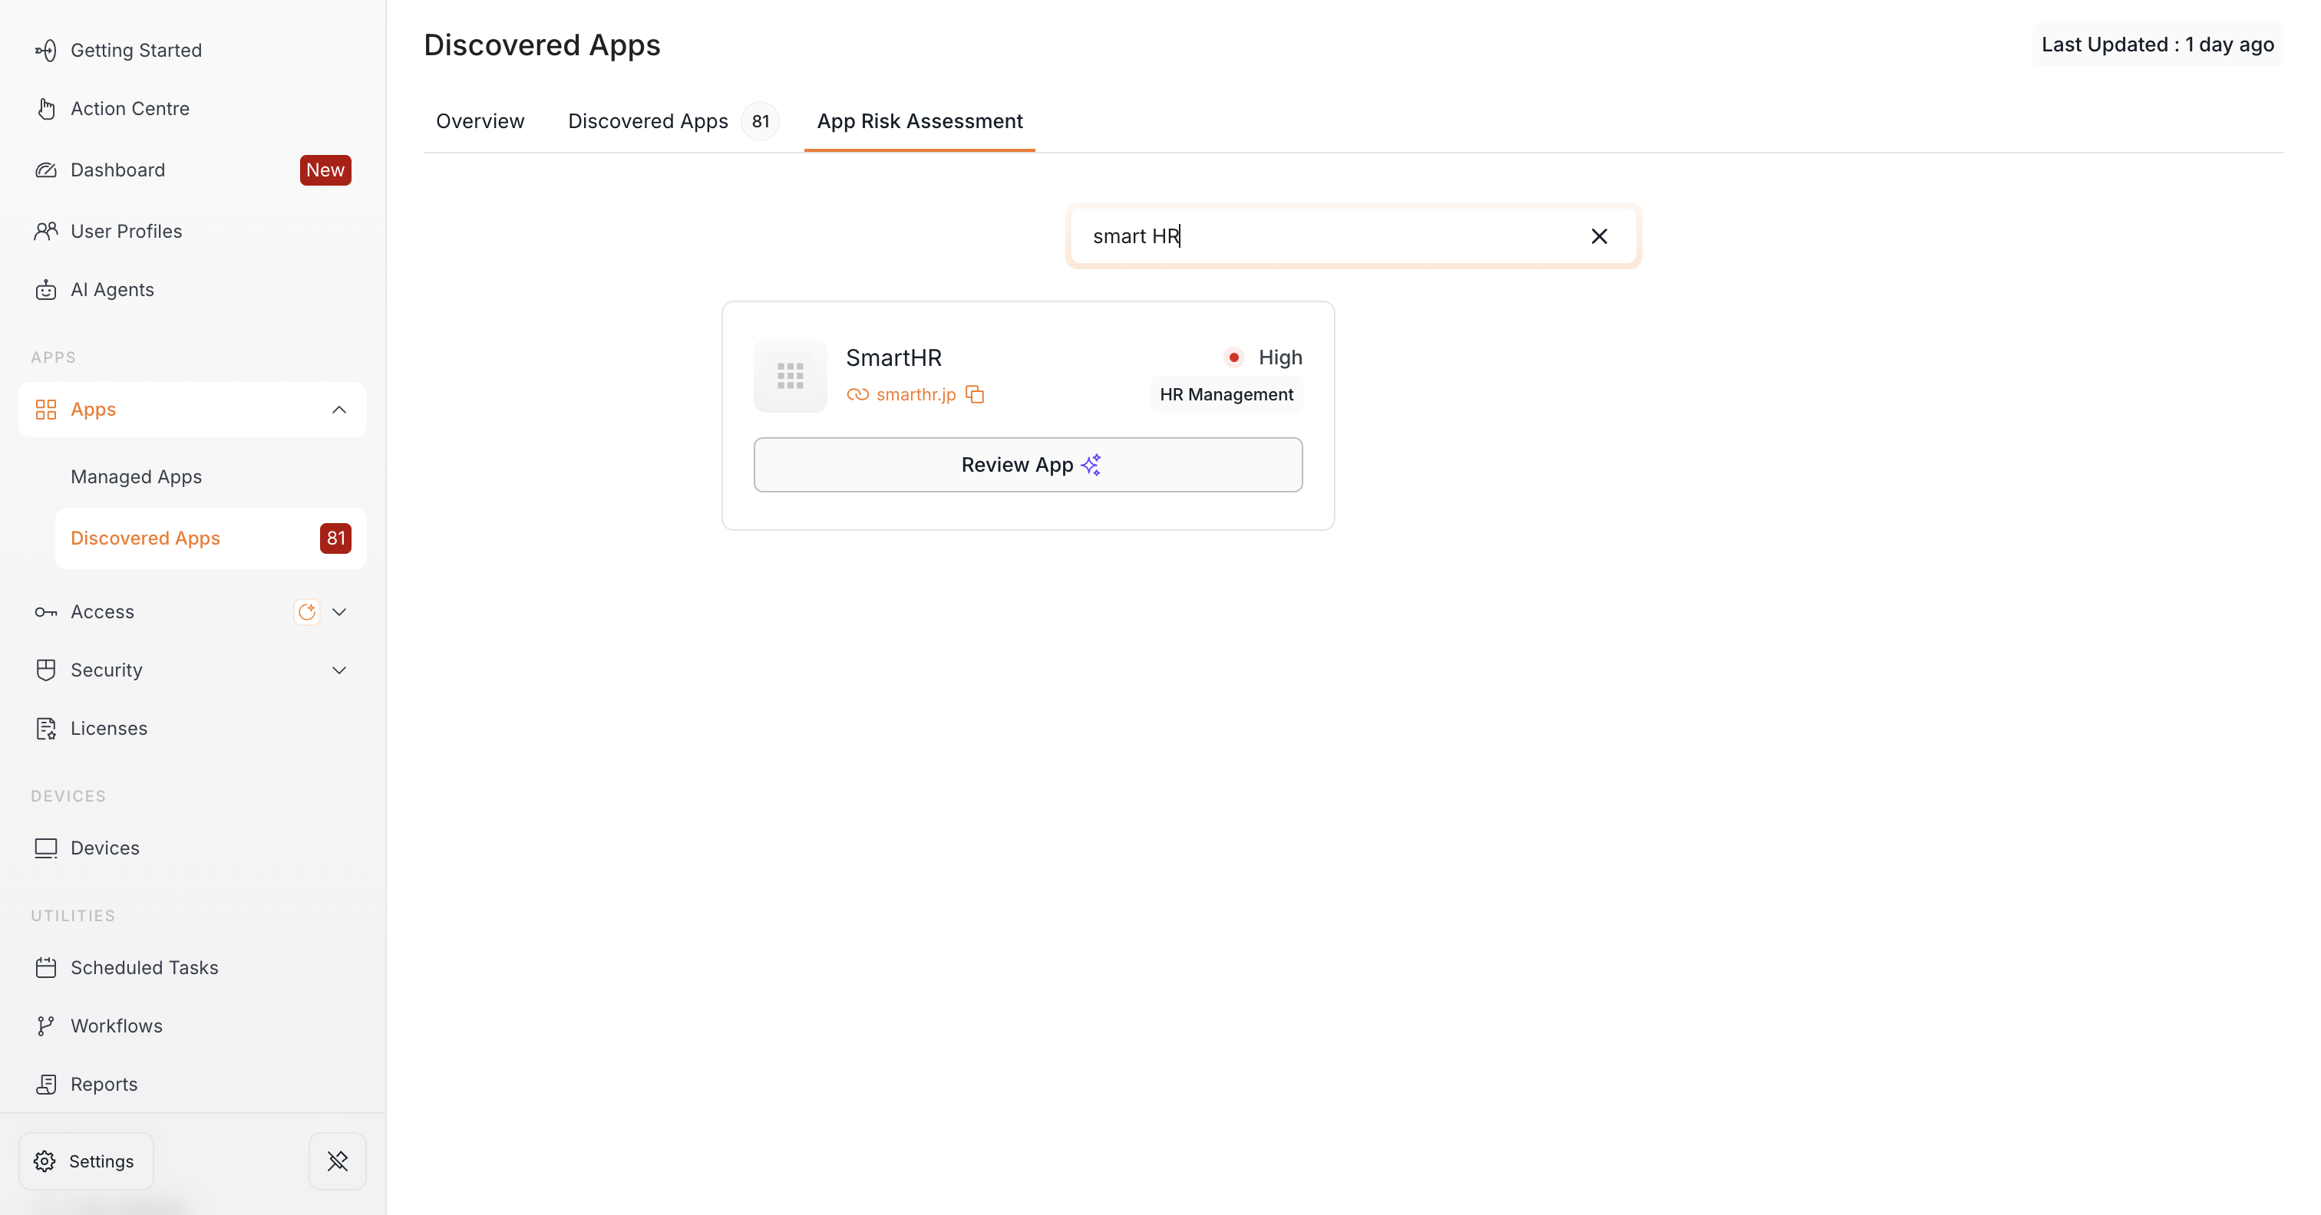Viewport: 2321px width, 1215px height.
Task: Click the SmartHR app name
Action: coord(894,358)
